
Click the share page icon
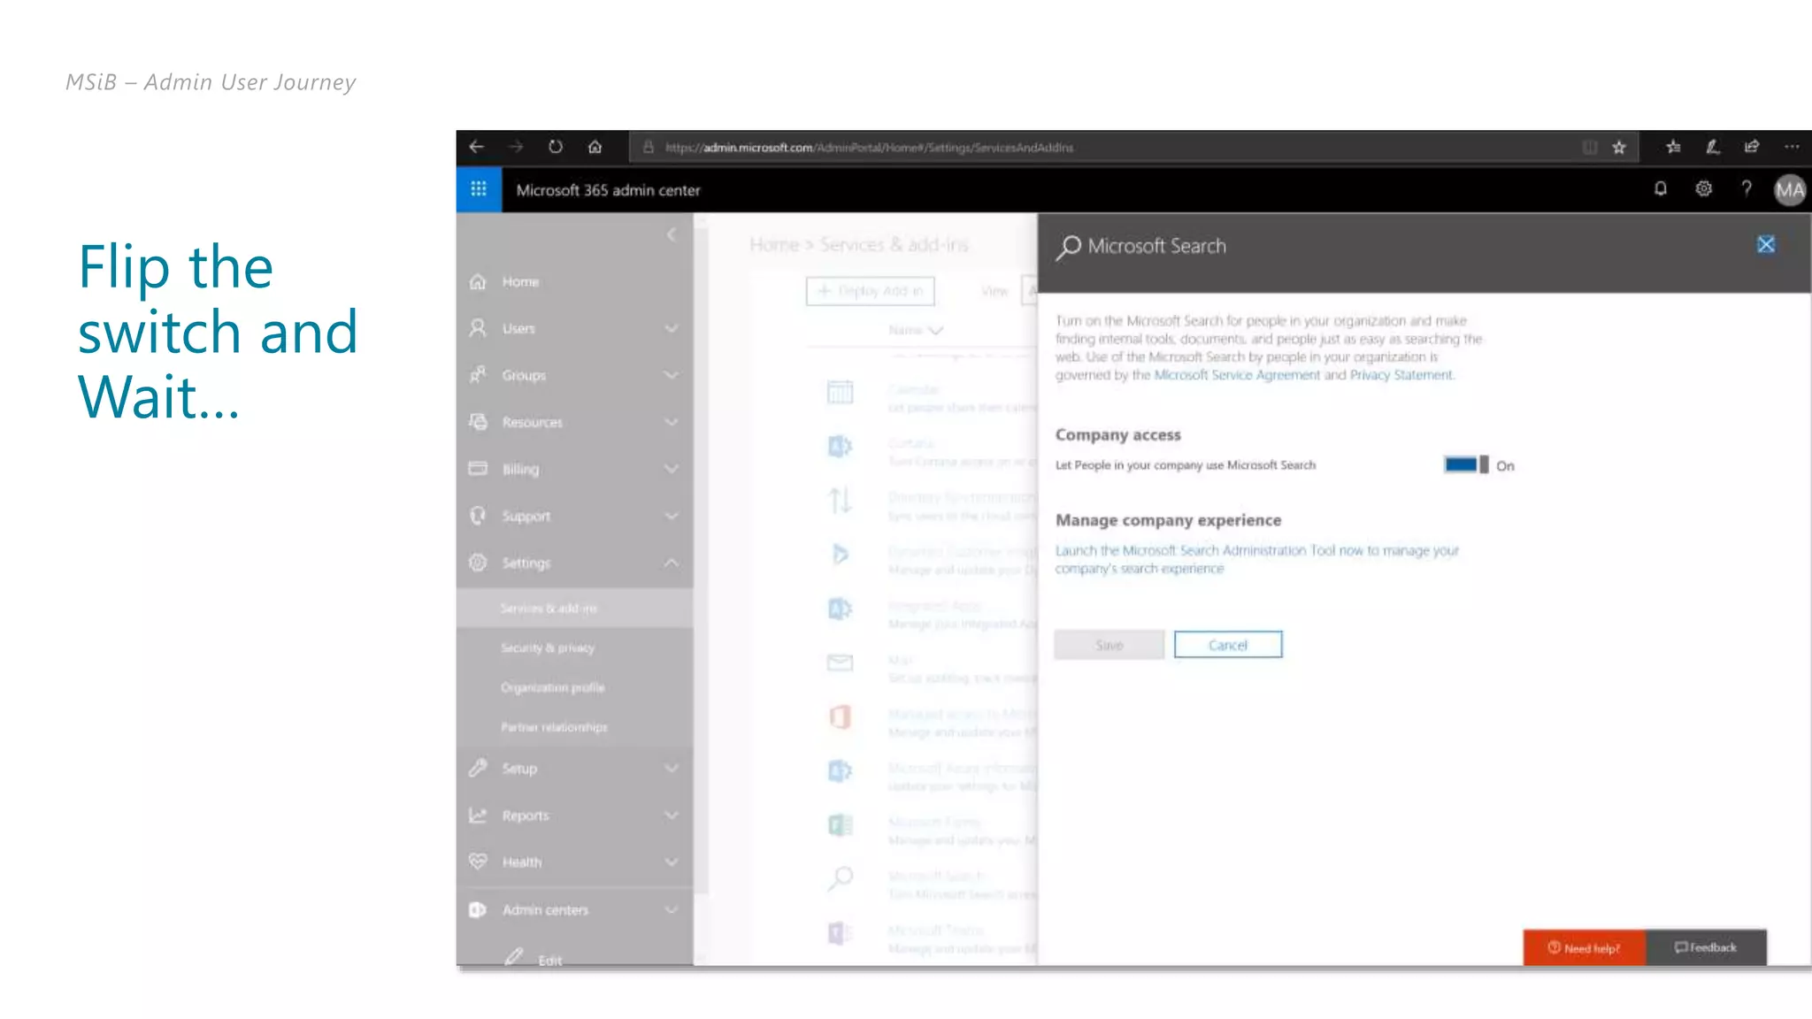pyautogui.click(x=1752, y=147)
